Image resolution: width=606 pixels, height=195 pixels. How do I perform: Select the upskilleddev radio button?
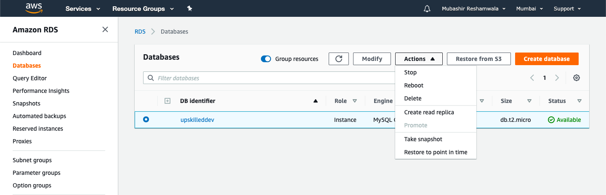pos(146,119)
